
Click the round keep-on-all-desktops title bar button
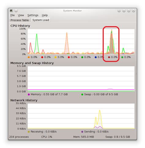click(16, 11)
